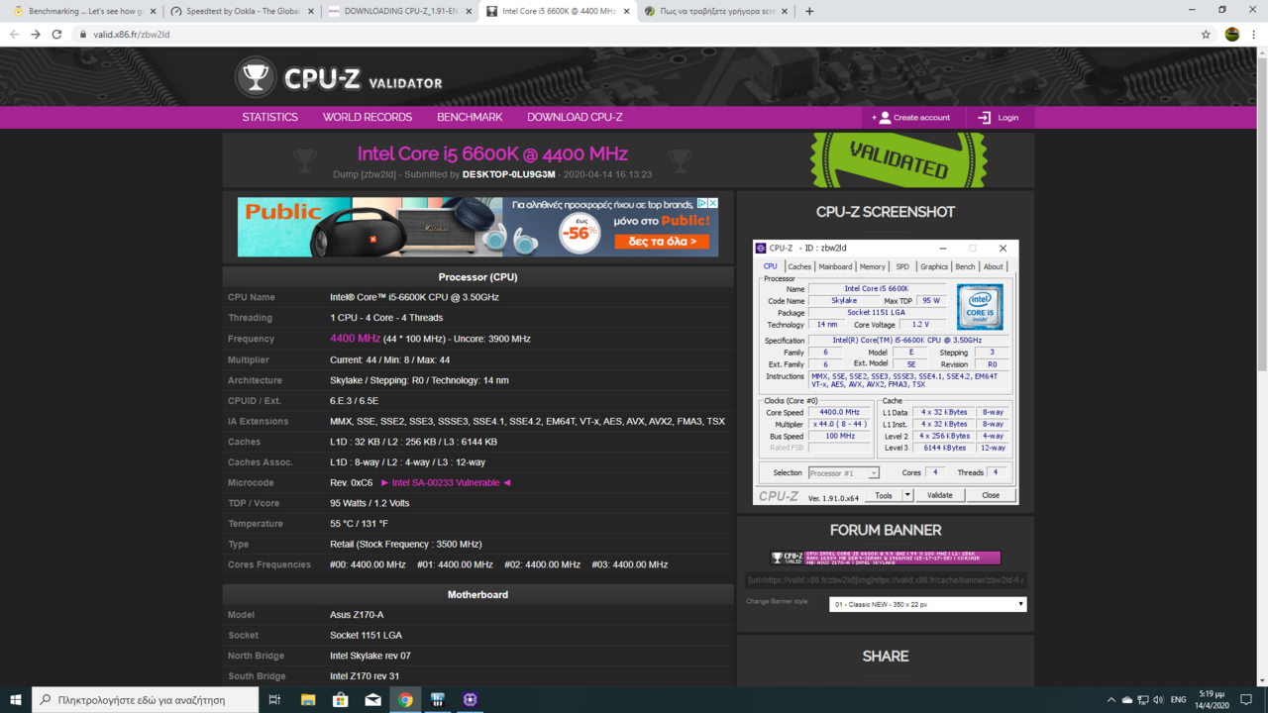The width and height of the screenshot is (1268, 713).
Task: Click the Windows taskbar search box
Action: (x=144, y=699)
